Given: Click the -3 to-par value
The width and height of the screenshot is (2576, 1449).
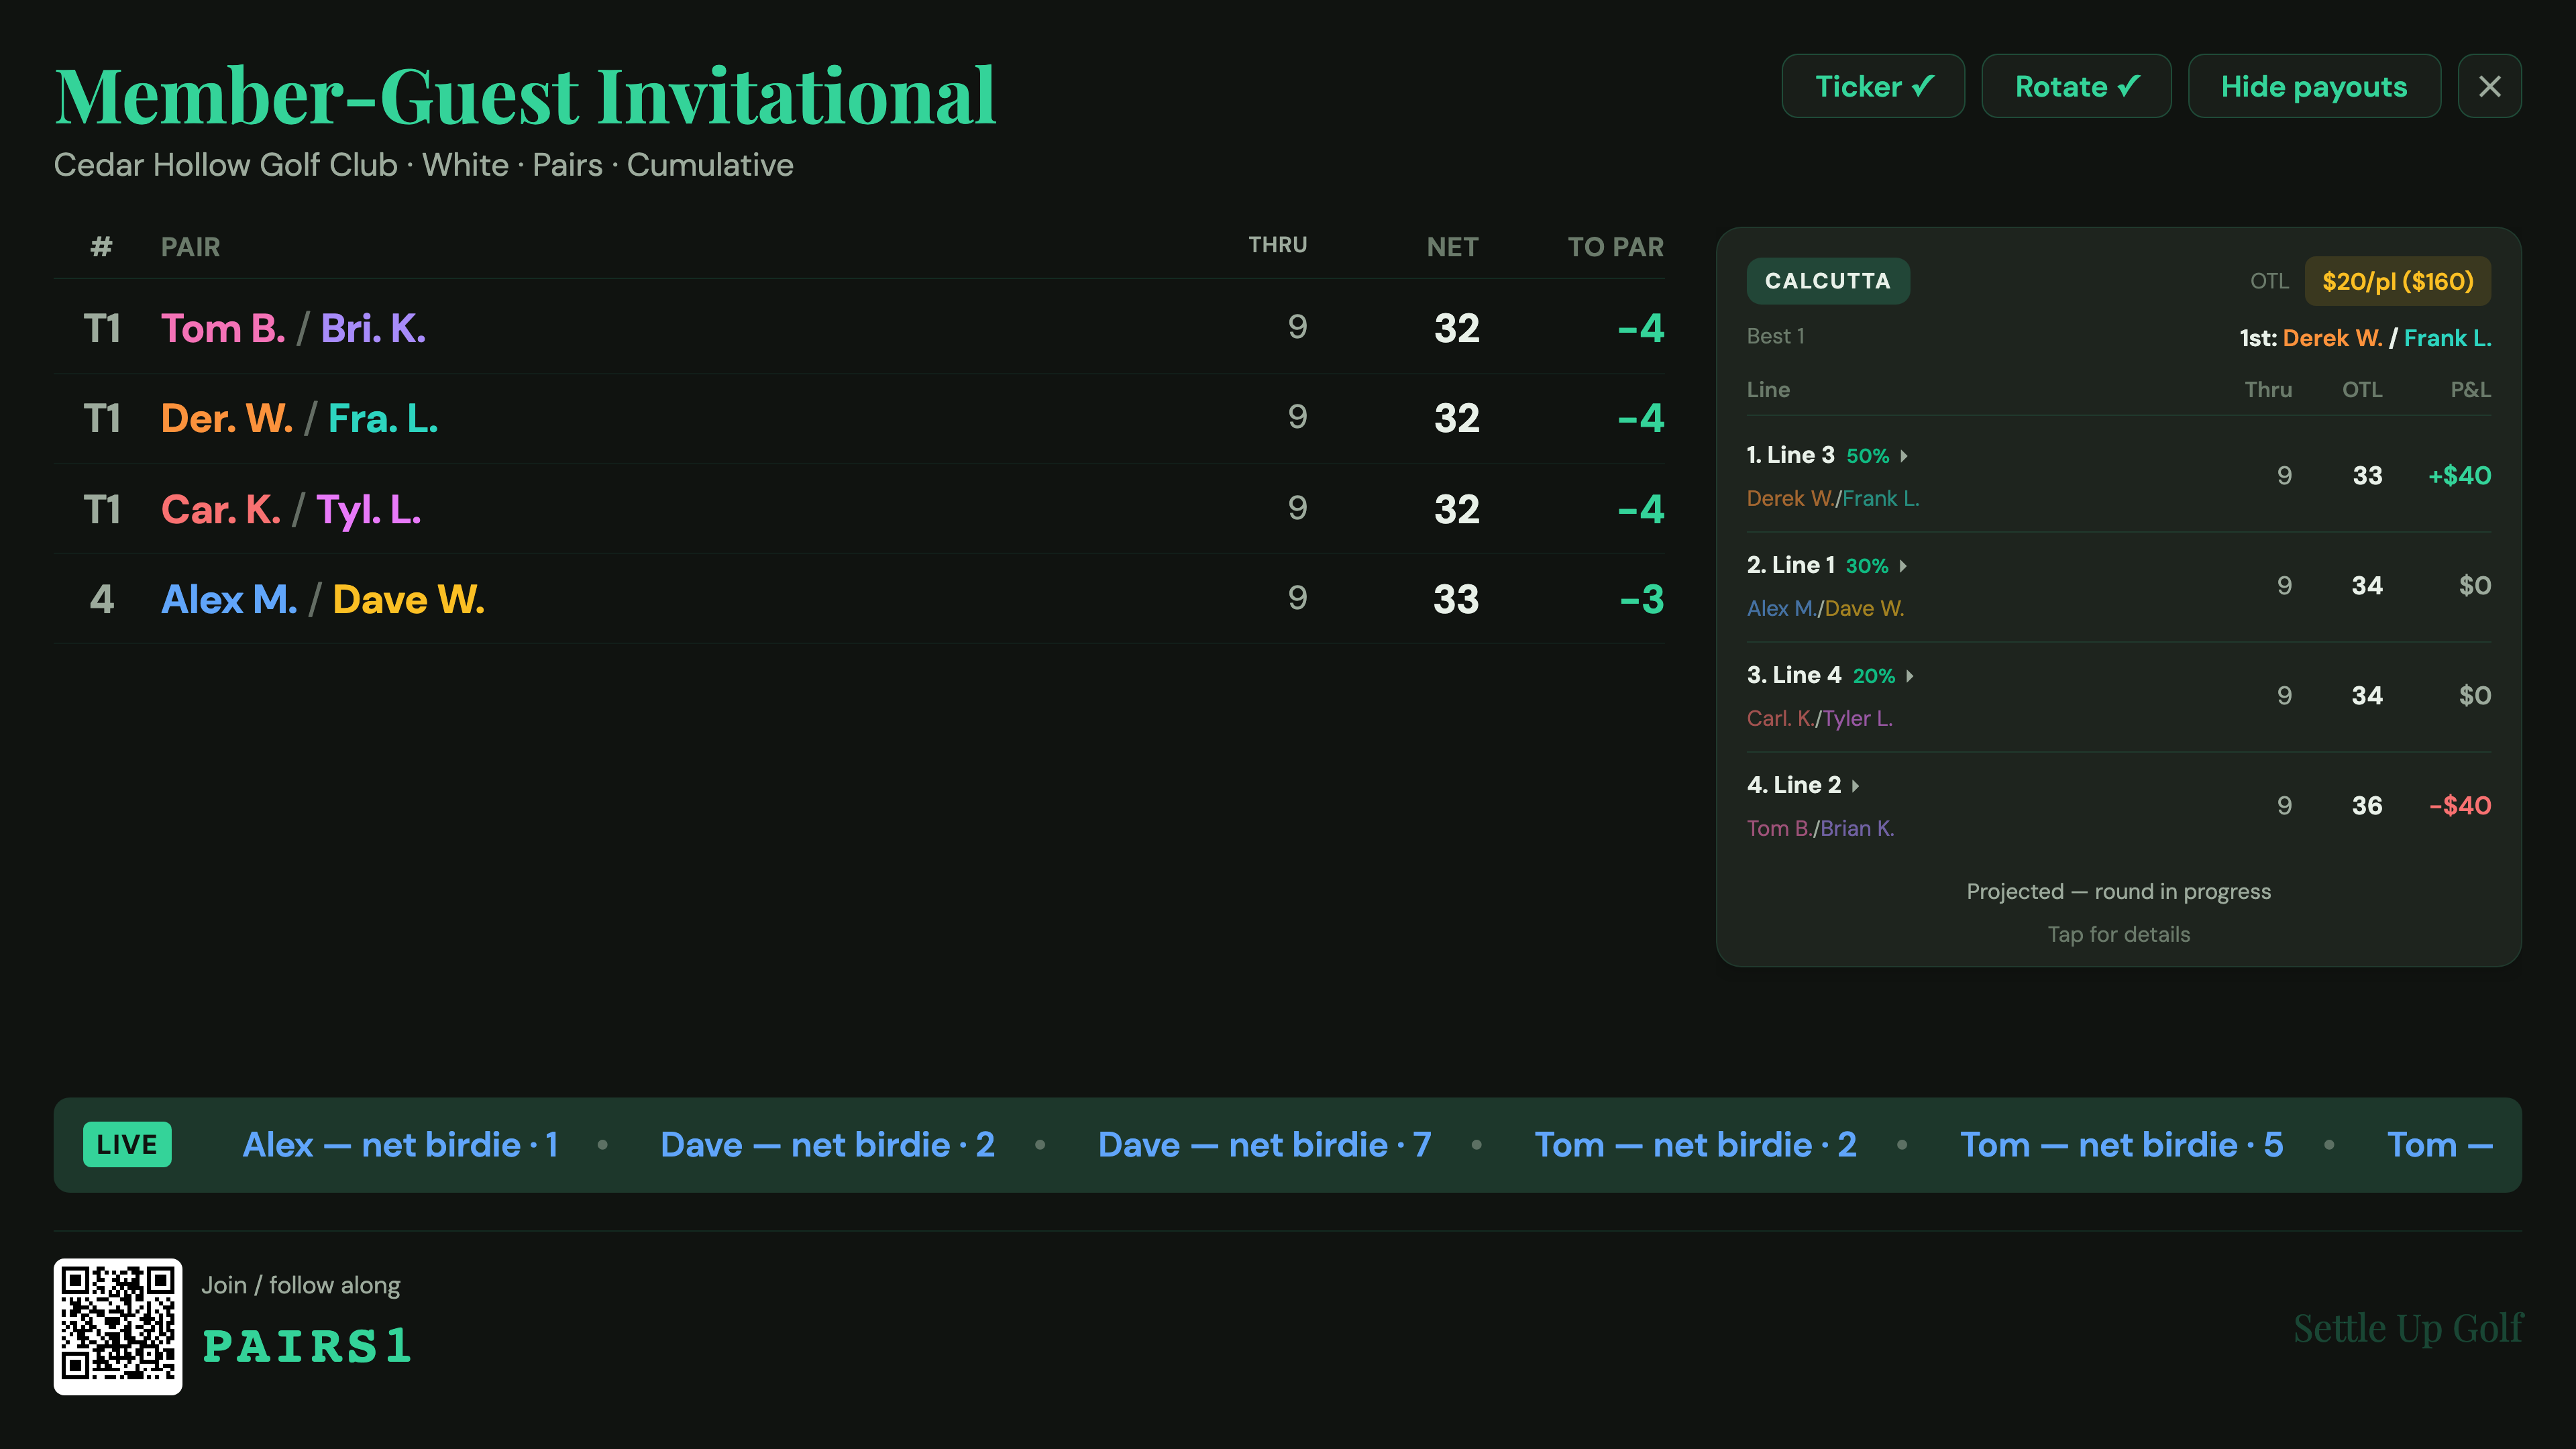Looking at the screenshot, I should tap(1642, 599).
